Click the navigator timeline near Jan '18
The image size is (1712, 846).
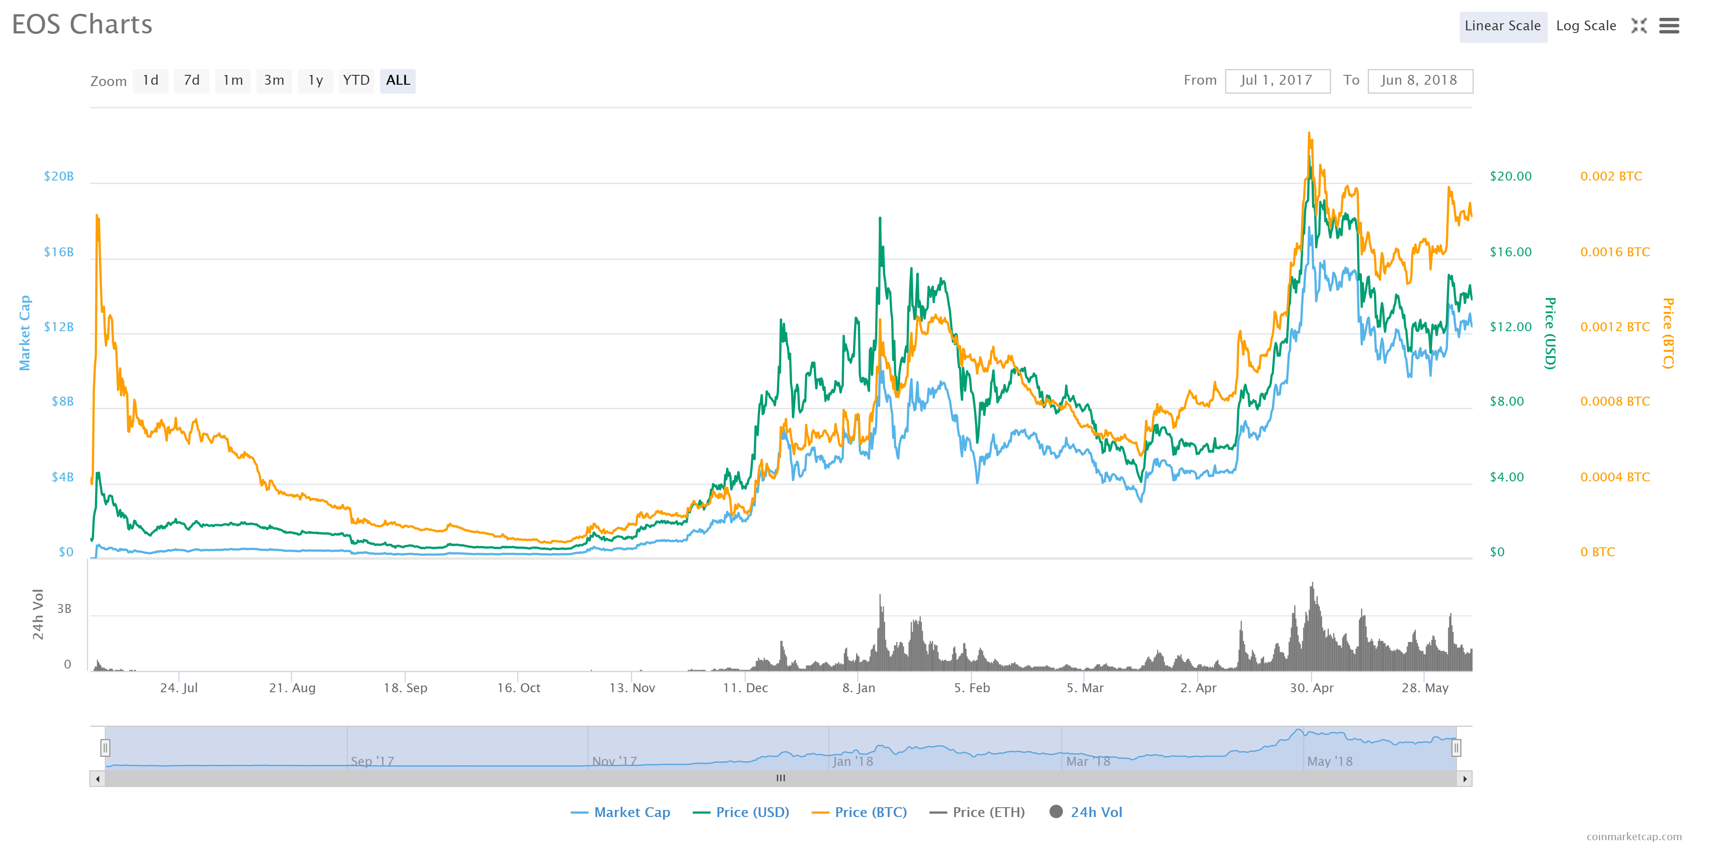tap(853, 761)
